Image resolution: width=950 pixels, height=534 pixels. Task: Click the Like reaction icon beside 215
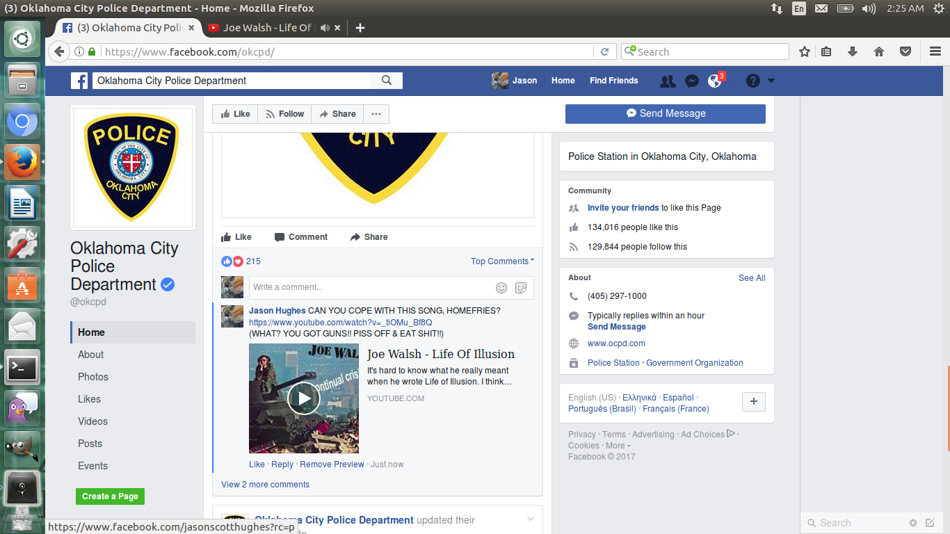(x=227, y=261)
